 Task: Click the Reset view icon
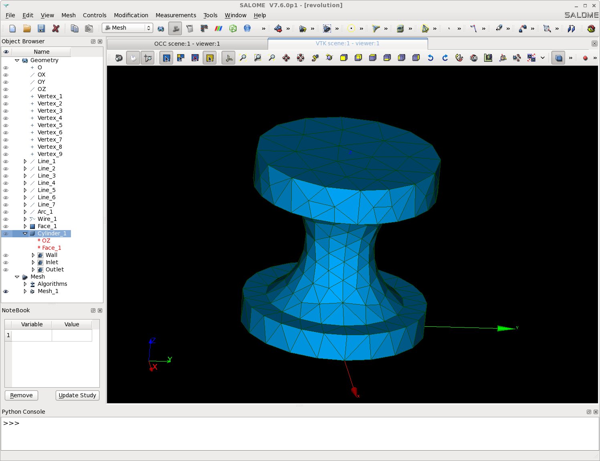(x=459, y=58)
